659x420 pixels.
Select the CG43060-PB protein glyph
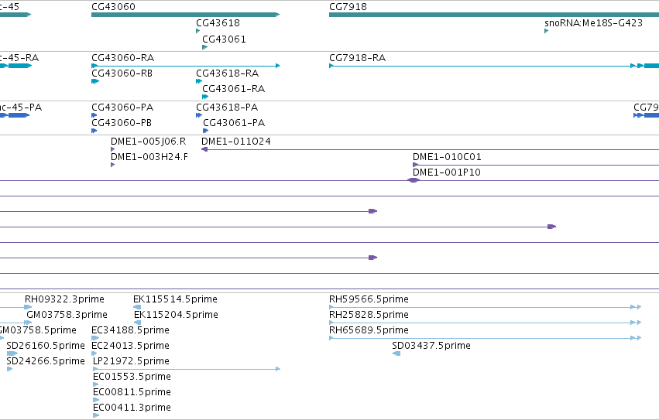coord(94,131)
